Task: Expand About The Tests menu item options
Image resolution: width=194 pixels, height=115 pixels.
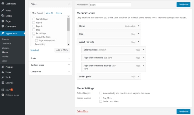Action: [x=139, y=42]
